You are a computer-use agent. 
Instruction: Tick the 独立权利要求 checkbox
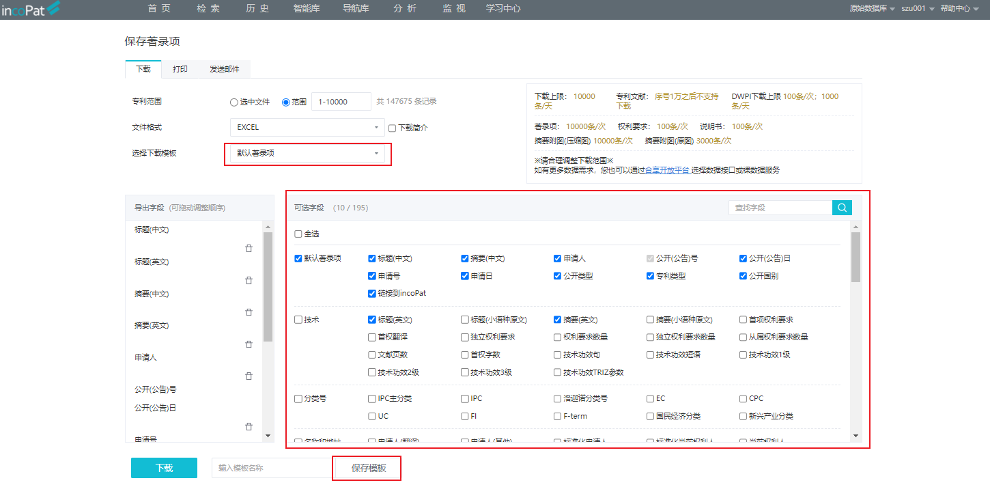(x=465, y=337)
